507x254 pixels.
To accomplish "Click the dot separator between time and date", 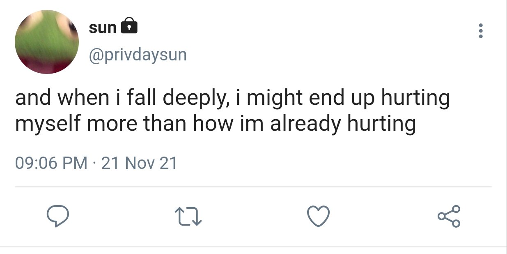I will (x=94, y=164).
